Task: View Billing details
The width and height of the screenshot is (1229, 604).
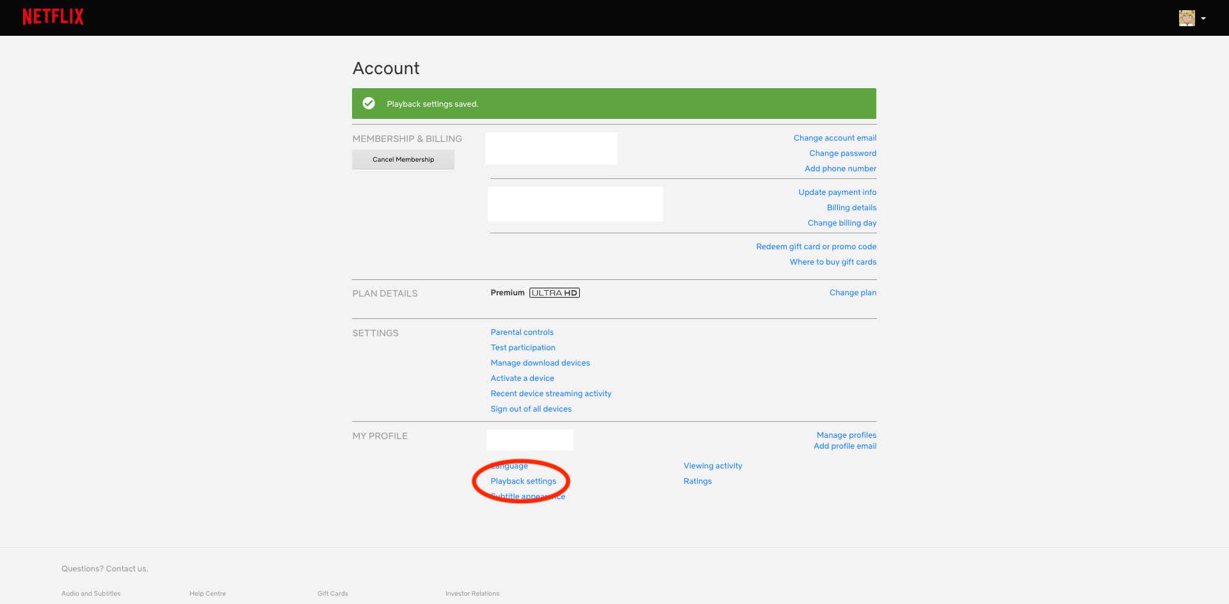Action: pos(851,207)
